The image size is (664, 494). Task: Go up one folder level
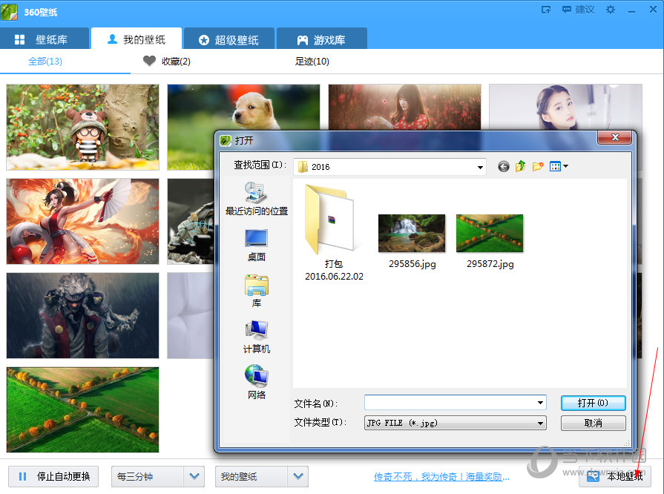(521, 166)
